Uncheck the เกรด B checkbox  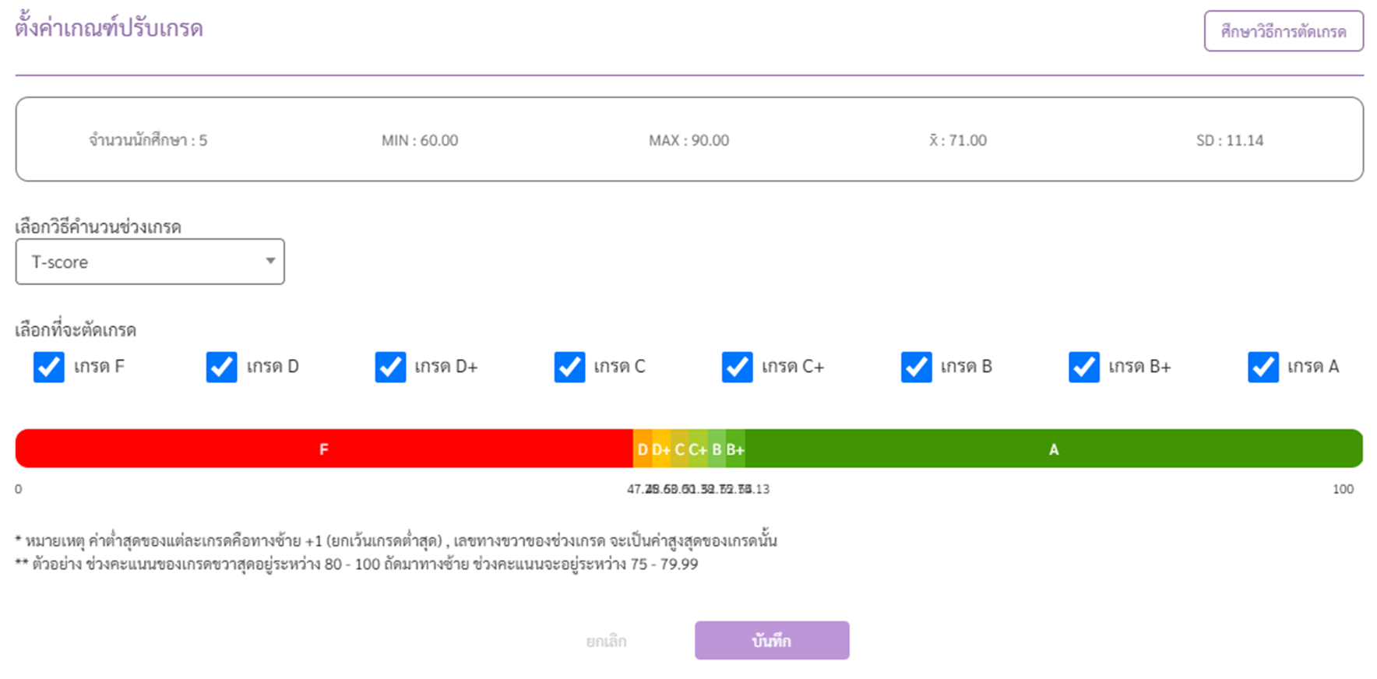click(916, 367)
